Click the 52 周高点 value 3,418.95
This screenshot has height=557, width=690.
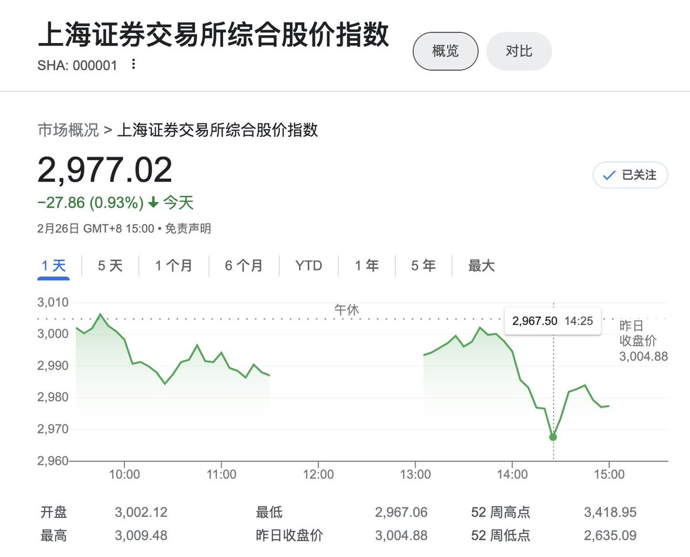click(x=610, y=512)
